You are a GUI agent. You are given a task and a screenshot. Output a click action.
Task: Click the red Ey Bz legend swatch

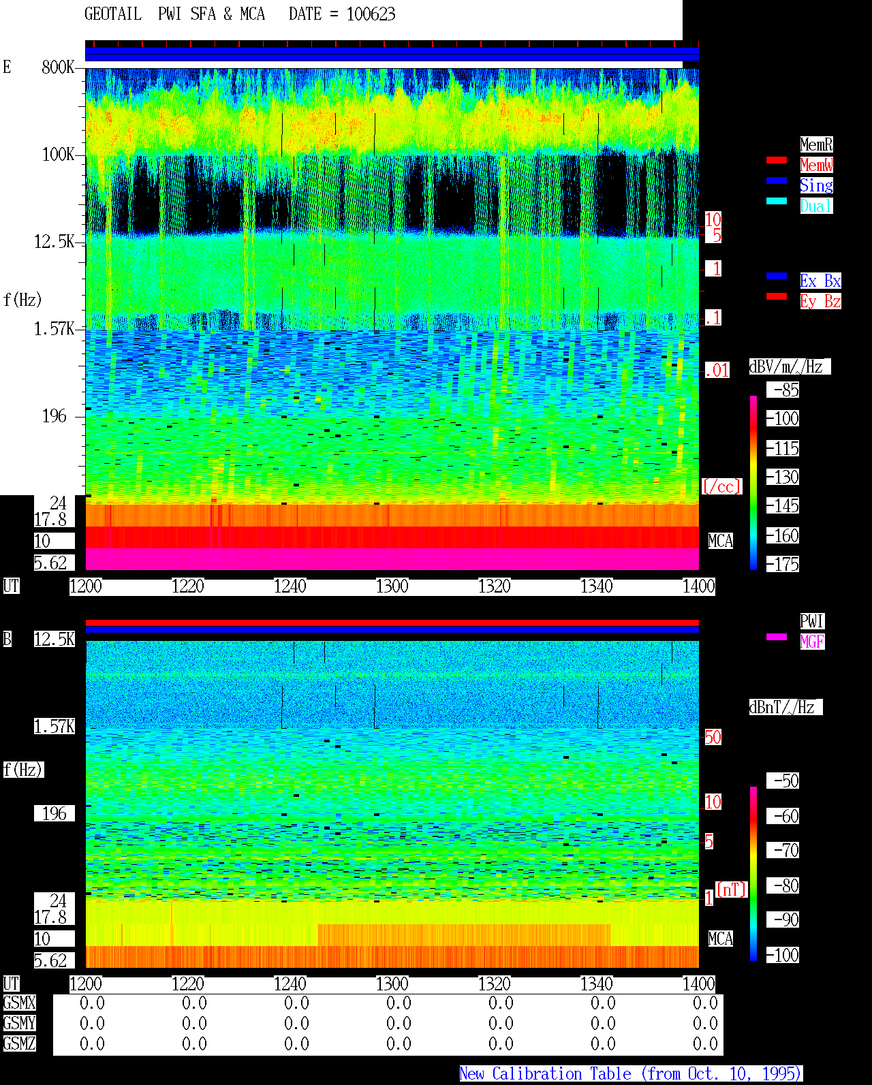pos(777,296)
